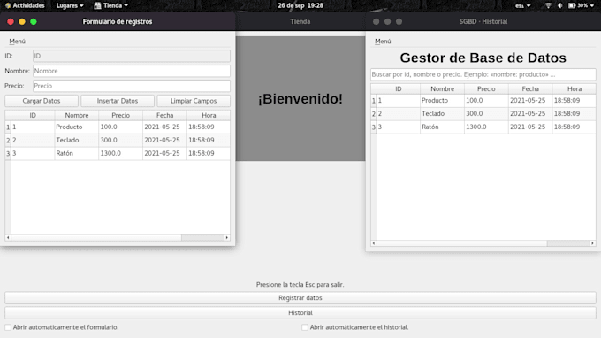Viewport: 601px width, 338px height.
Task: Click the Historial button in Tienda window
Action: [x=300, y=312]
